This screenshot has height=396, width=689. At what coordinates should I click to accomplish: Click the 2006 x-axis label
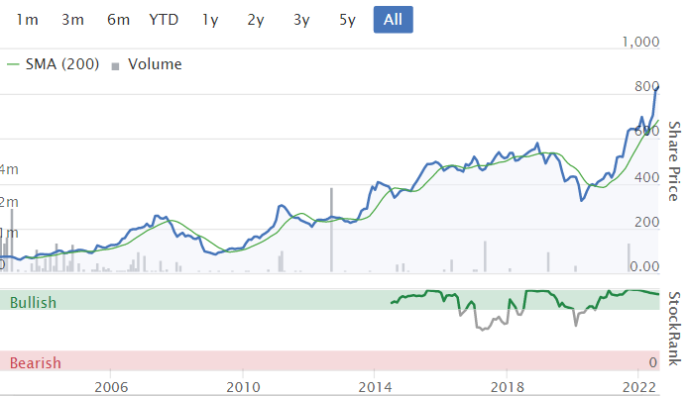coord(111,387)
